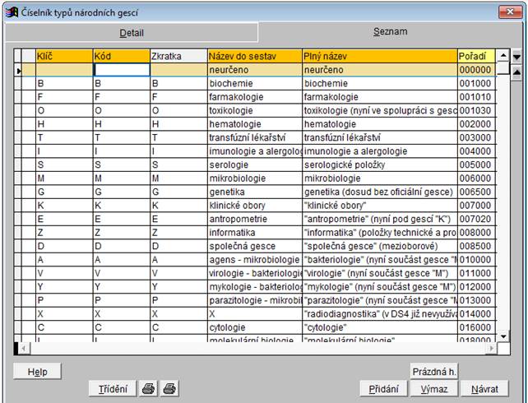528x403 pixels.
Task: Click the black down arrow beside grid
Action: 517,56
